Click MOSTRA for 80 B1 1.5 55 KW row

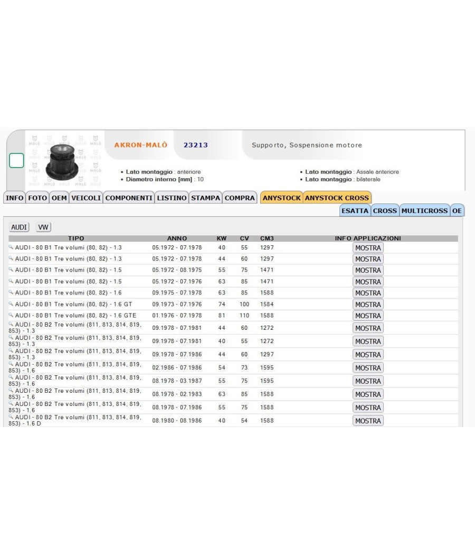coord(368,270)
